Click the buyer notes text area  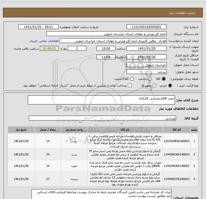tap(101, 194)
